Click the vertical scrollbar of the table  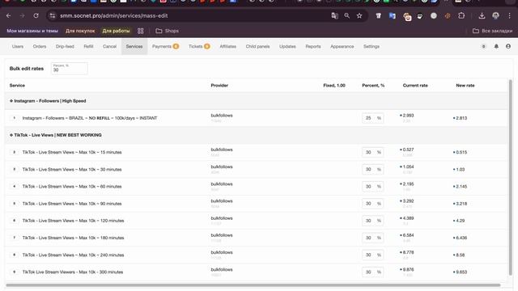pyautogui.click(x=511, y=177)
